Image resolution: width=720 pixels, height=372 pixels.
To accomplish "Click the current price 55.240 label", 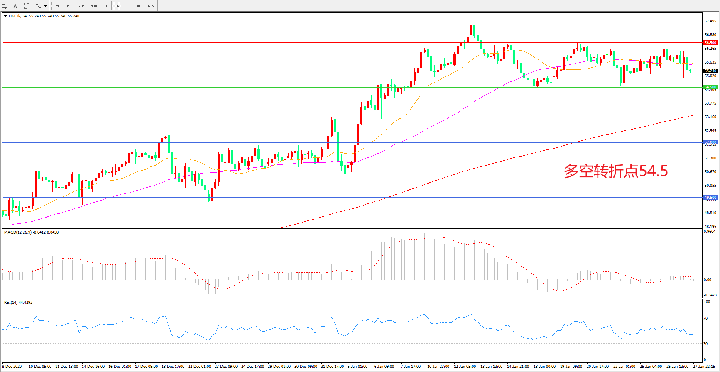I will (710, 71).
